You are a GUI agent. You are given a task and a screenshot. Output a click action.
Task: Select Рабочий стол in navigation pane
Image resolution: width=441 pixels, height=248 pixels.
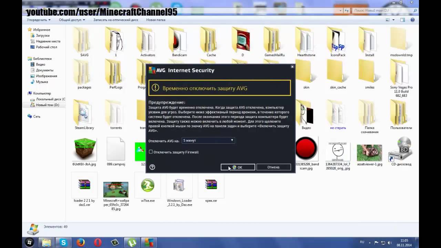[x=47, y=47]
